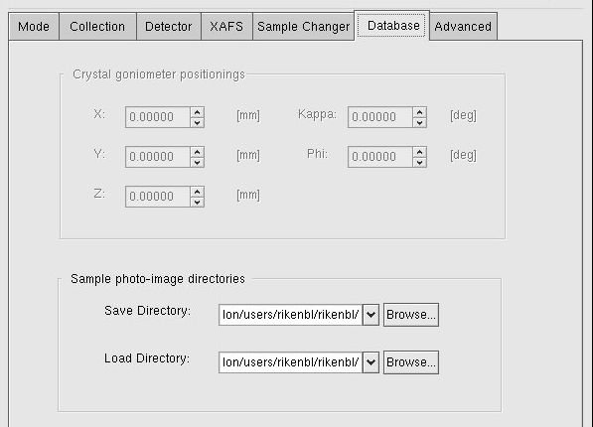
Task: Increase the Kappa angle with up arrow
Action: click(x=419, y=112)
